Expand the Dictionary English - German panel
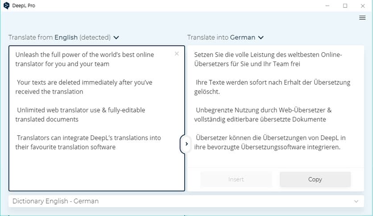The width and height of the screenshot is (373, 216). (x=186, y=201)
